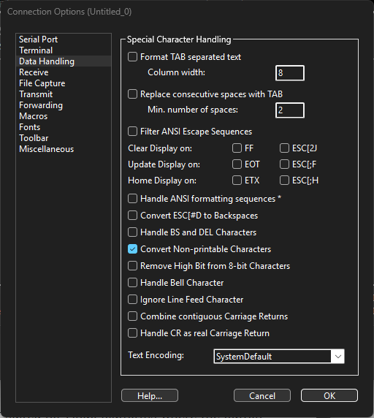Select Toolbar in the options list
The image size is (374, 418).
[64, 138]
